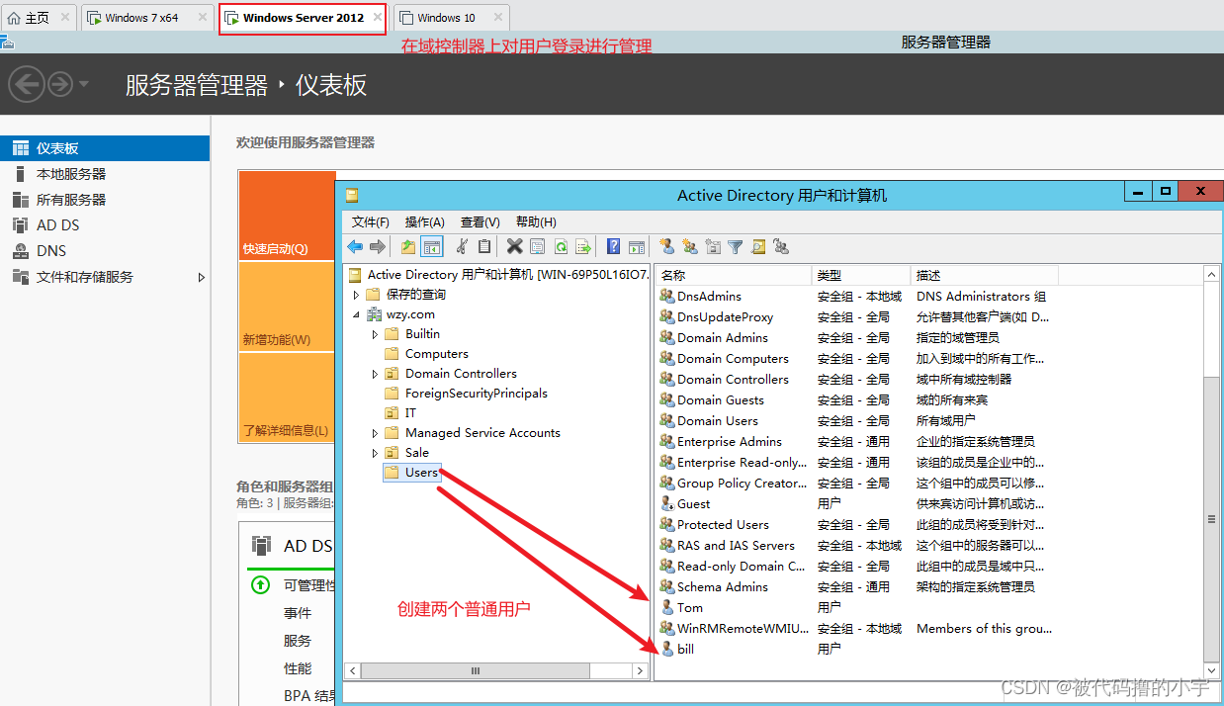Click the Find objects icon
1224x706 pixels.
tap(758, 247)
